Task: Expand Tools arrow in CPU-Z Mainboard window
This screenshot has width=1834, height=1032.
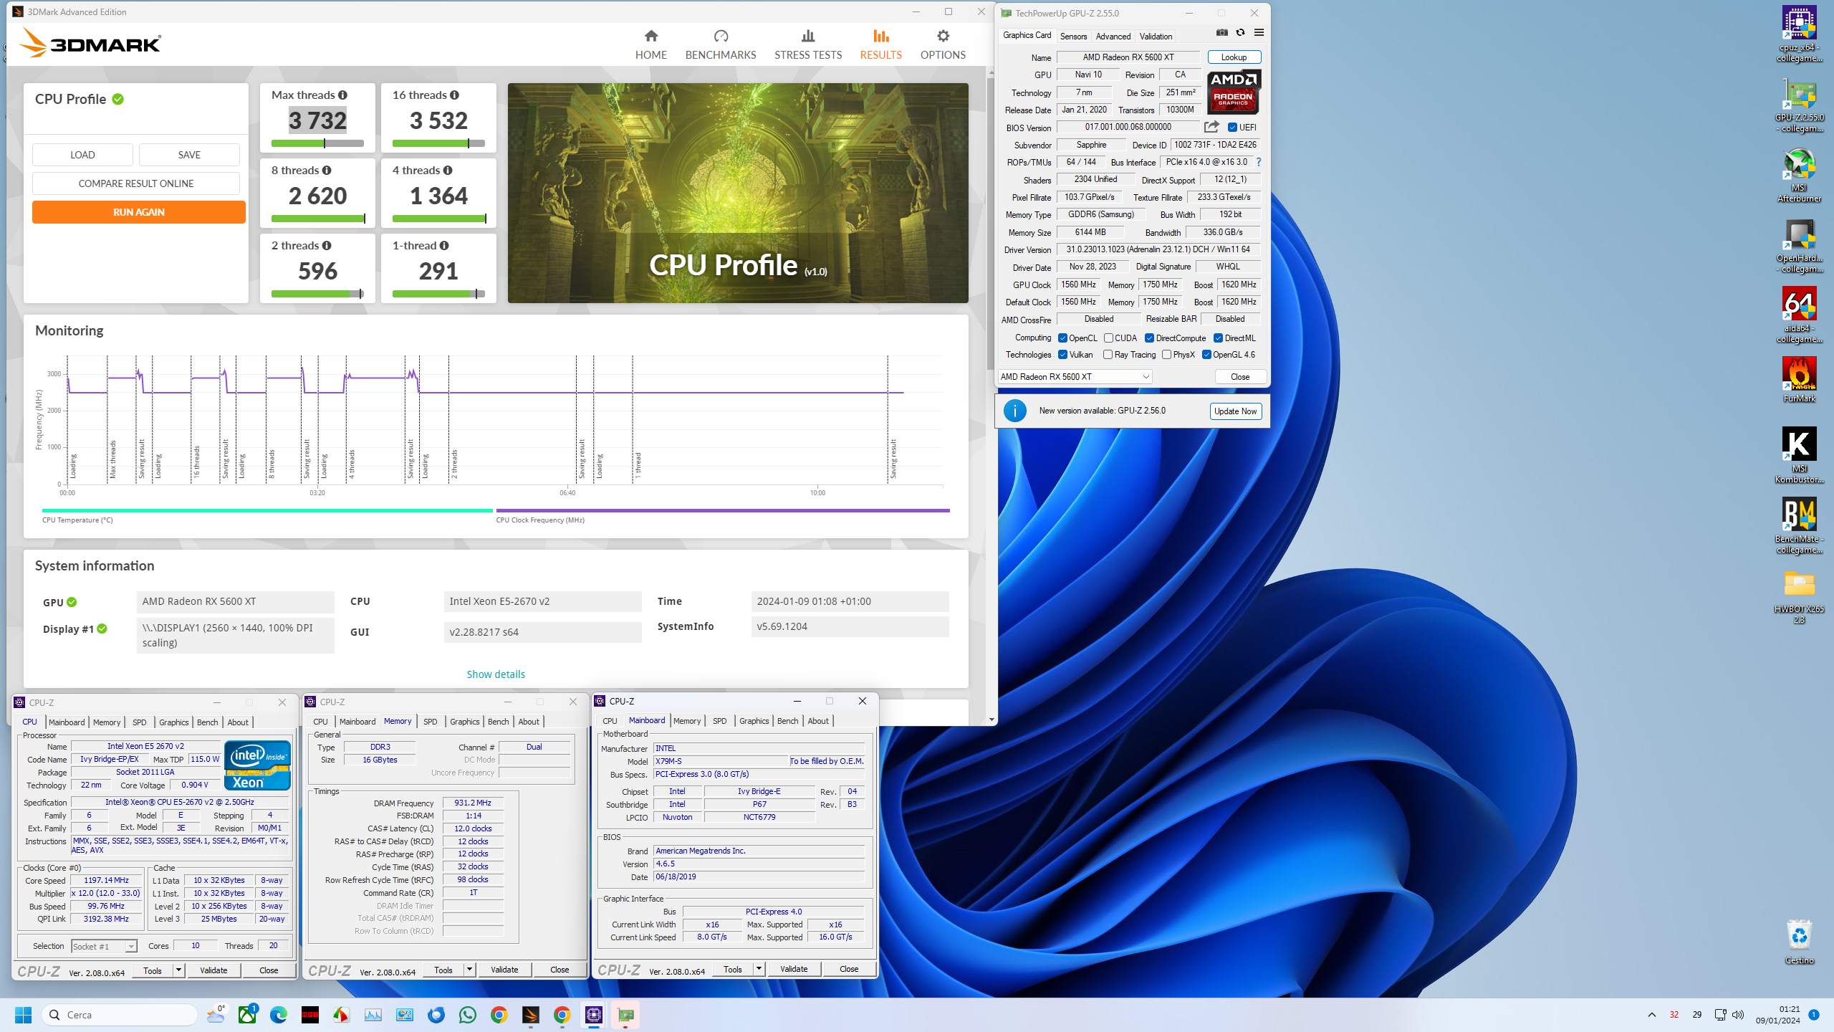Action: 759,969
